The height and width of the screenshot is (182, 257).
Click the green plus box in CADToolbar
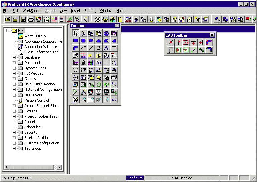tap(178, 50)
